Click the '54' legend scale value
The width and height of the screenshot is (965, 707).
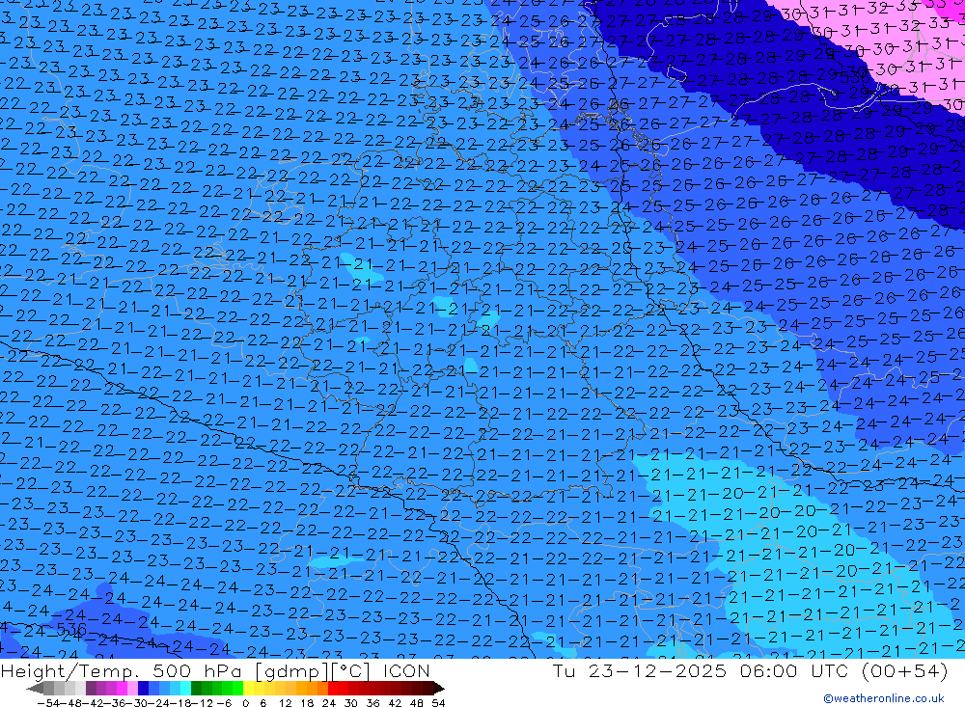click(438, 703)
